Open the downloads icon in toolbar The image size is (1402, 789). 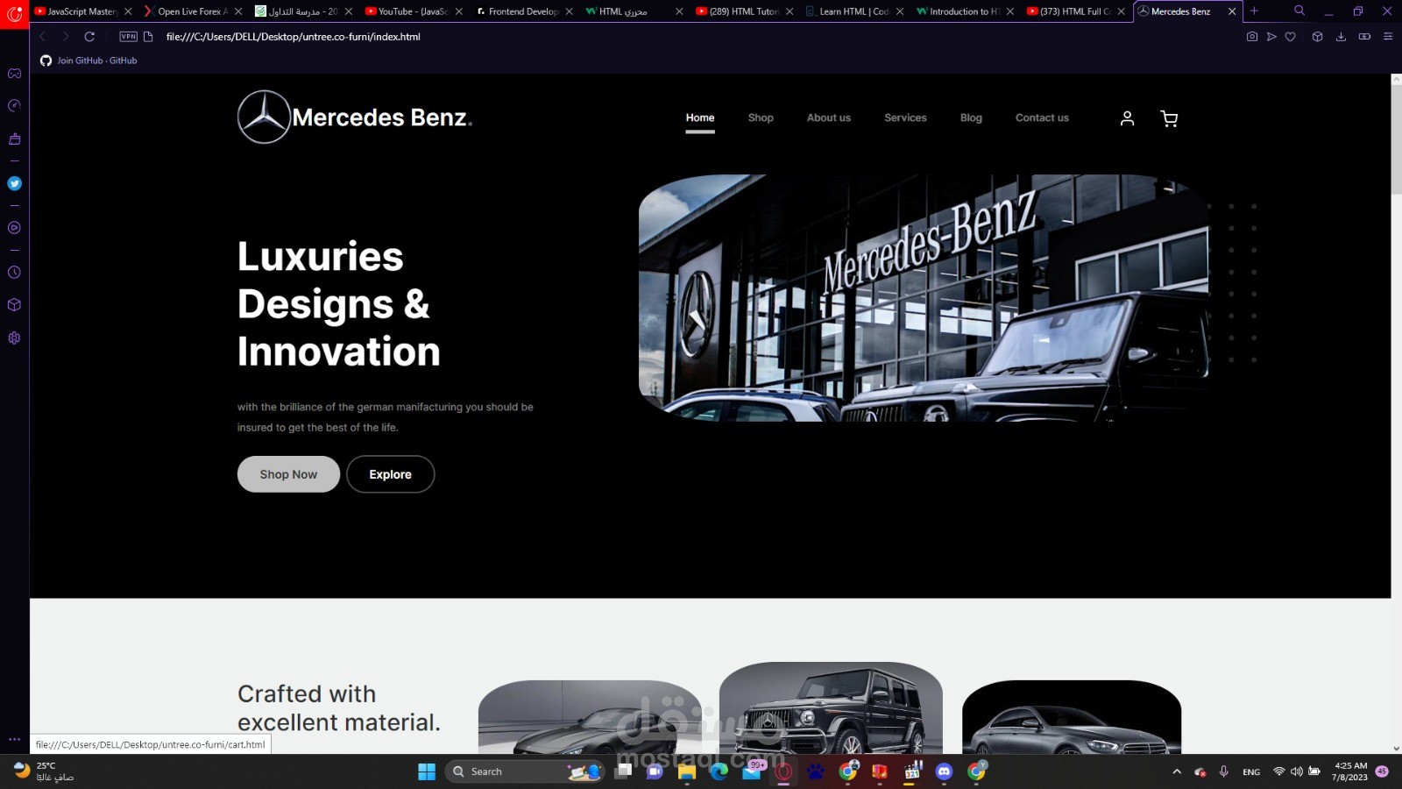[1341, 37]
